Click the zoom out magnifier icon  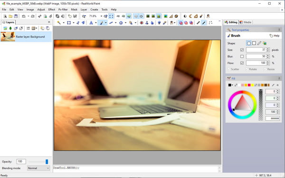(84, 16)
